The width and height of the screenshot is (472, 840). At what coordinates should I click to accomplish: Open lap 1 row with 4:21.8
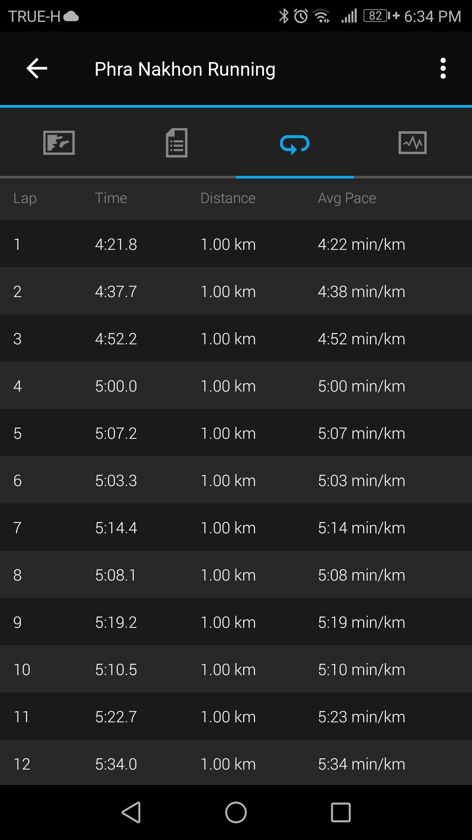click(x=236, y=244)
